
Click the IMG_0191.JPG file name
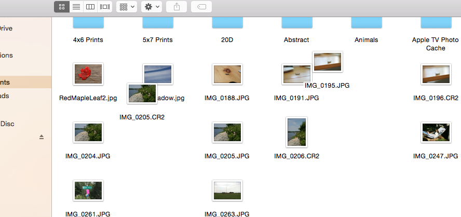[x=296, y=98]
